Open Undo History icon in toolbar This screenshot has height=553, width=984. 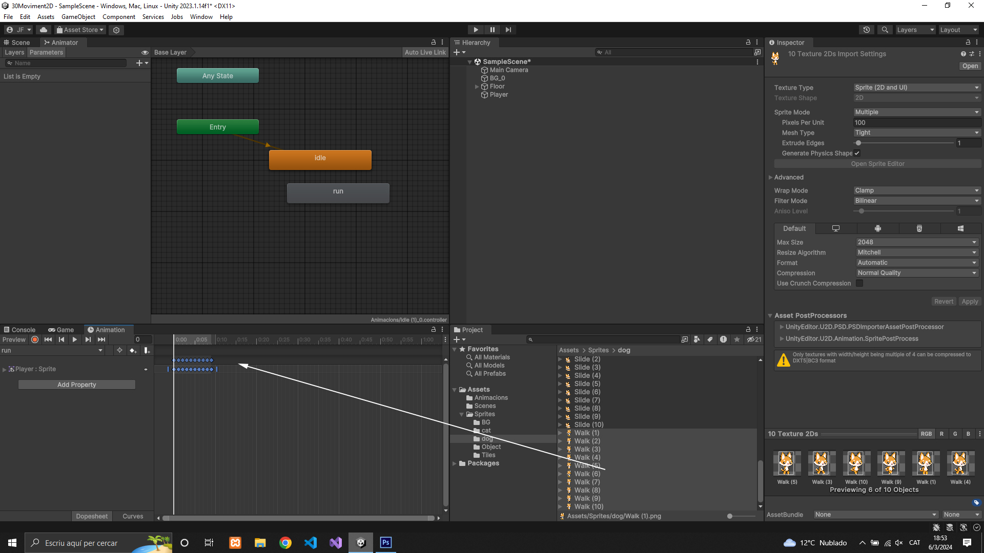coord(866,30)
